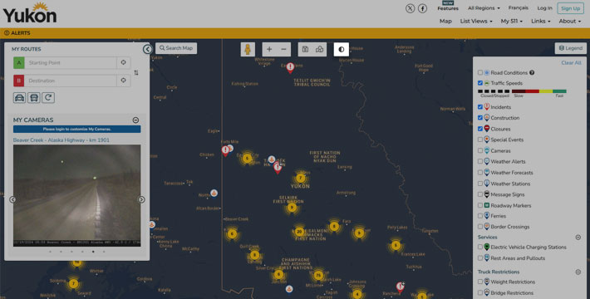Click the Sign Up button
This screenshot has width=590, height=299.
tap(570, 8)
